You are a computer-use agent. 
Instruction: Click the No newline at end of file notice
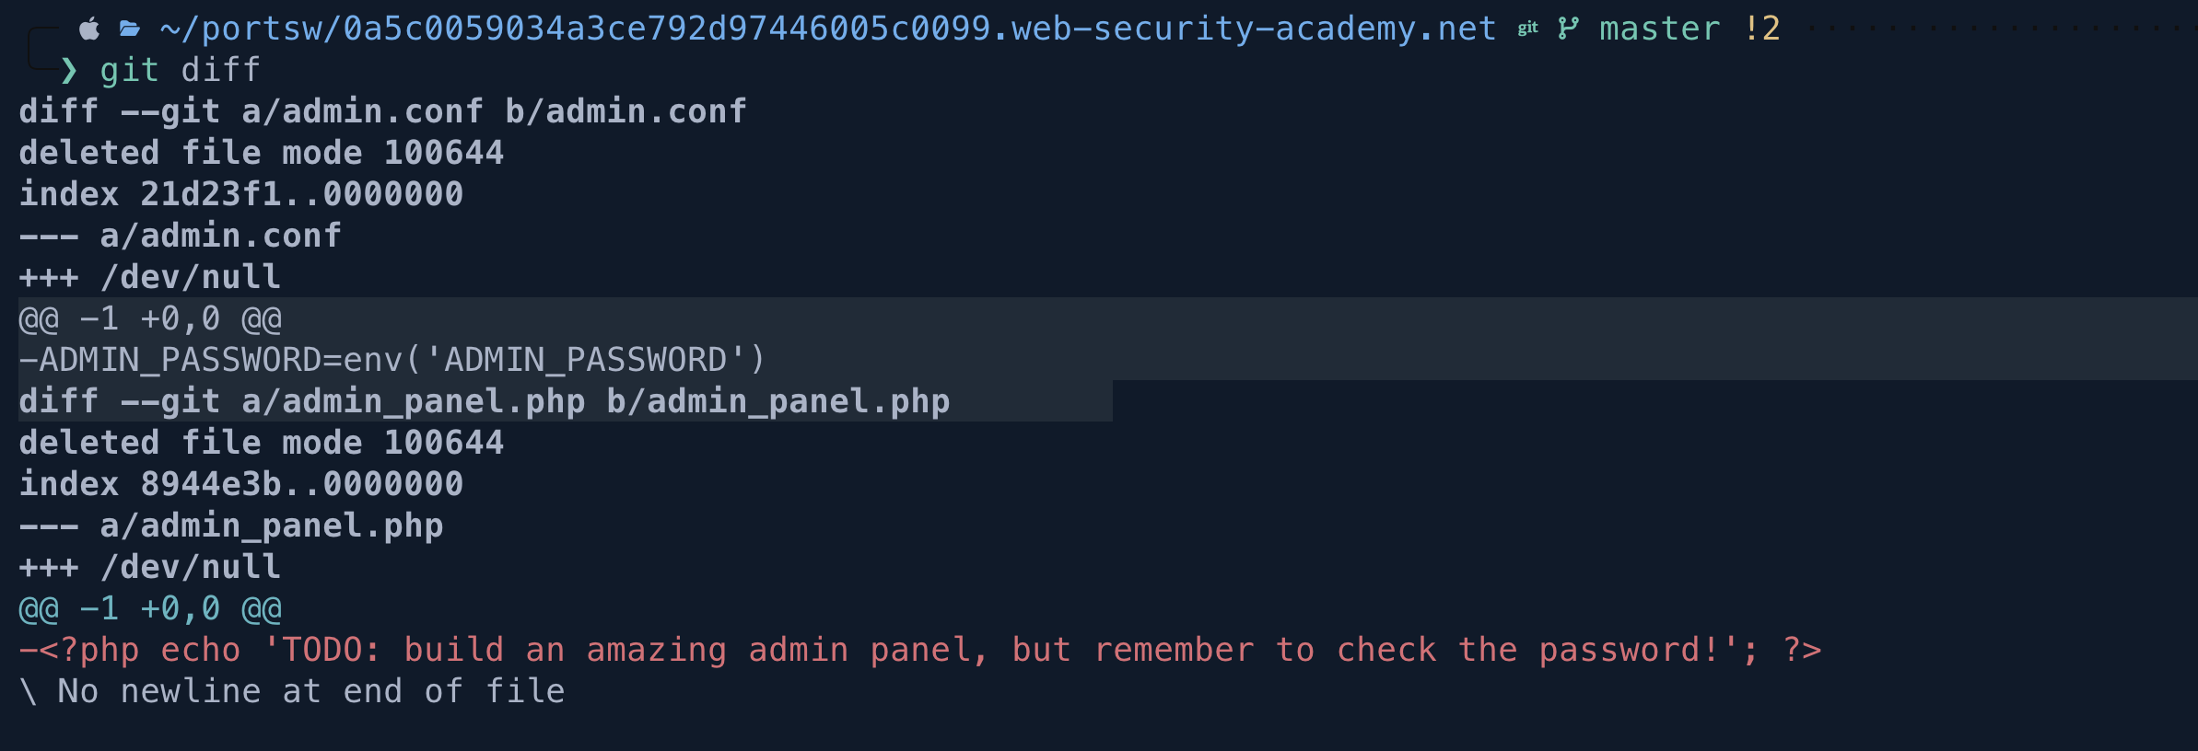pos(292,691)
